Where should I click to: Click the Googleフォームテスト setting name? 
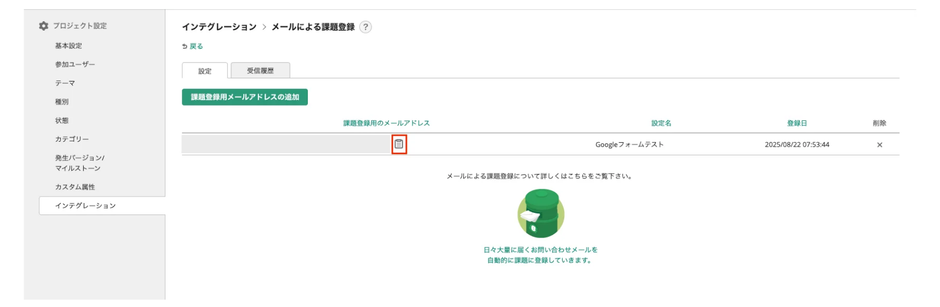pyautogui.click(x=629, y=144)
